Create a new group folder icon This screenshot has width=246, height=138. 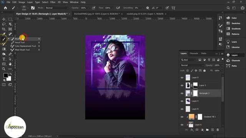coord(207,130)
